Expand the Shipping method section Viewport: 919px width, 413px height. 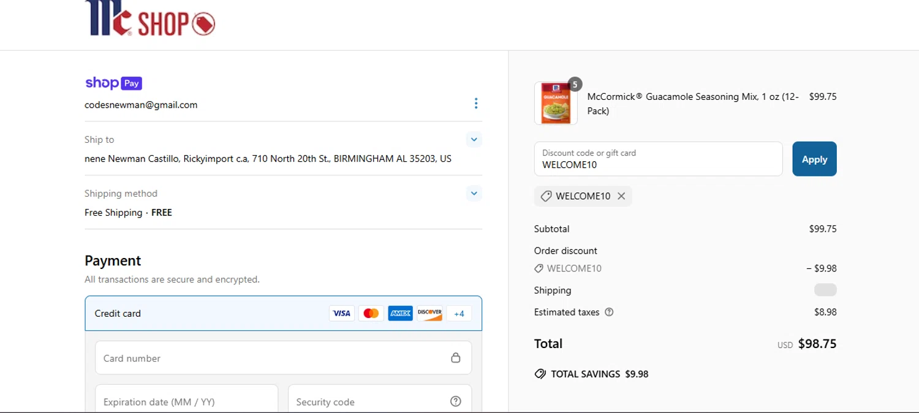pyautogui.click(x=474, y=194)
